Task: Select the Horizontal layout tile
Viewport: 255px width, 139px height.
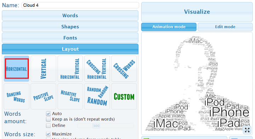Action: coord(17,69)
